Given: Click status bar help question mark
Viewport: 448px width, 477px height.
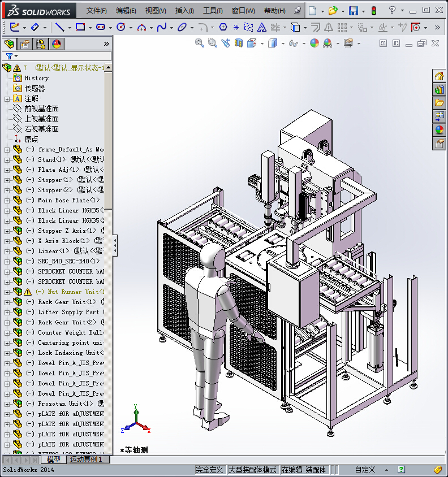Looking at the screenshot, I should pyautogui.click(x=401, y=470).
